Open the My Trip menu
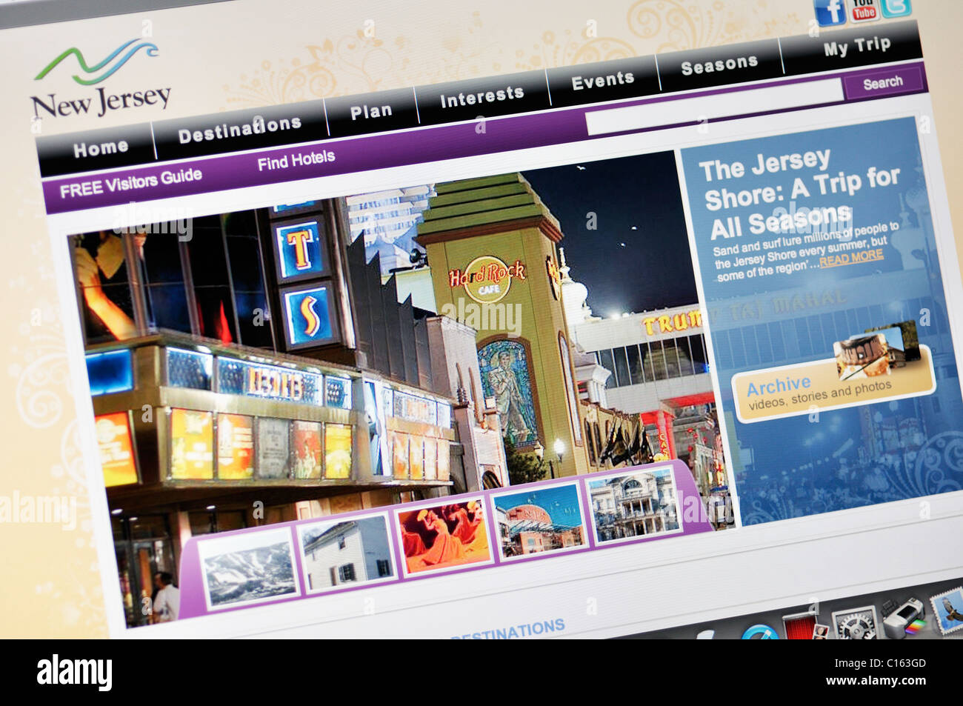Screen dimensions: 963x706 [856, 47]
